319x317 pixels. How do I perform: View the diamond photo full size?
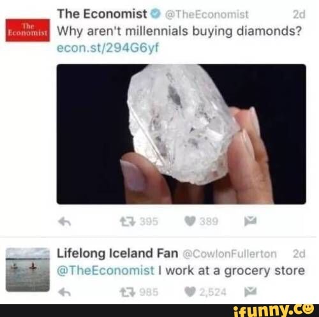181,134
